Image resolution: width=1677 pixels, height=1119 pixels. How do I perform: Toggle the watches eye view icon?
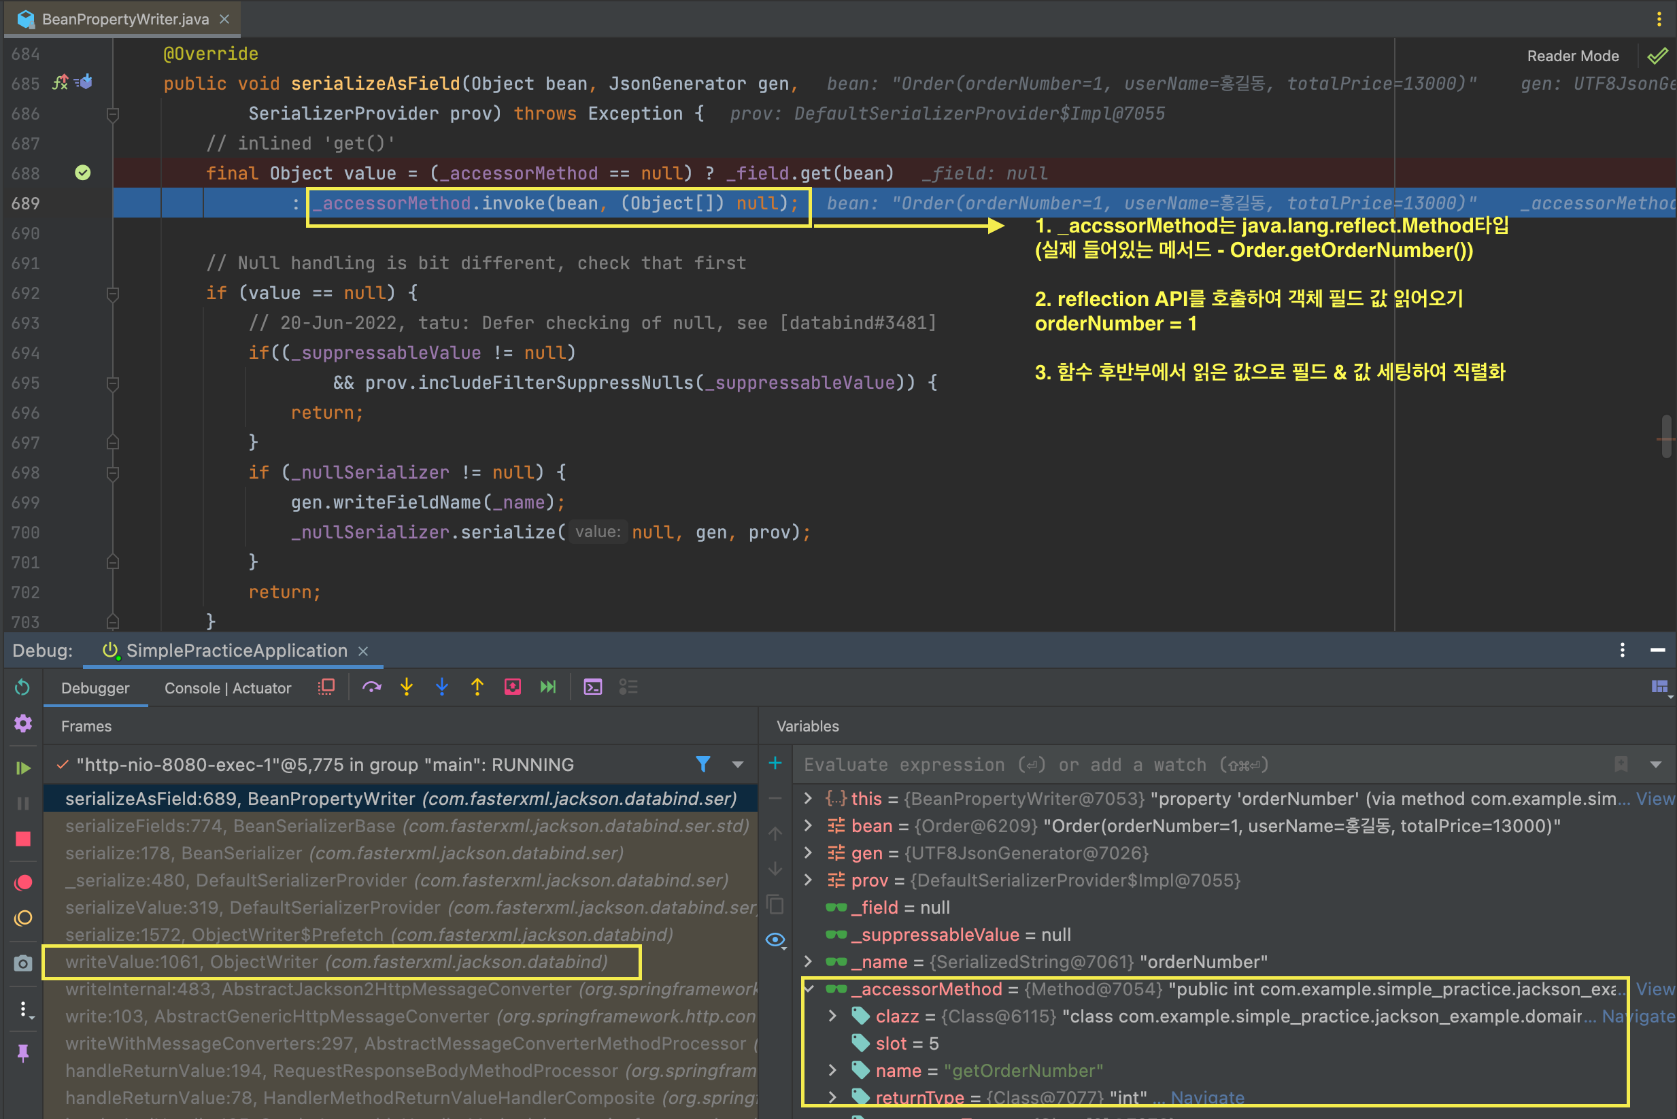[x=776, y=941]
